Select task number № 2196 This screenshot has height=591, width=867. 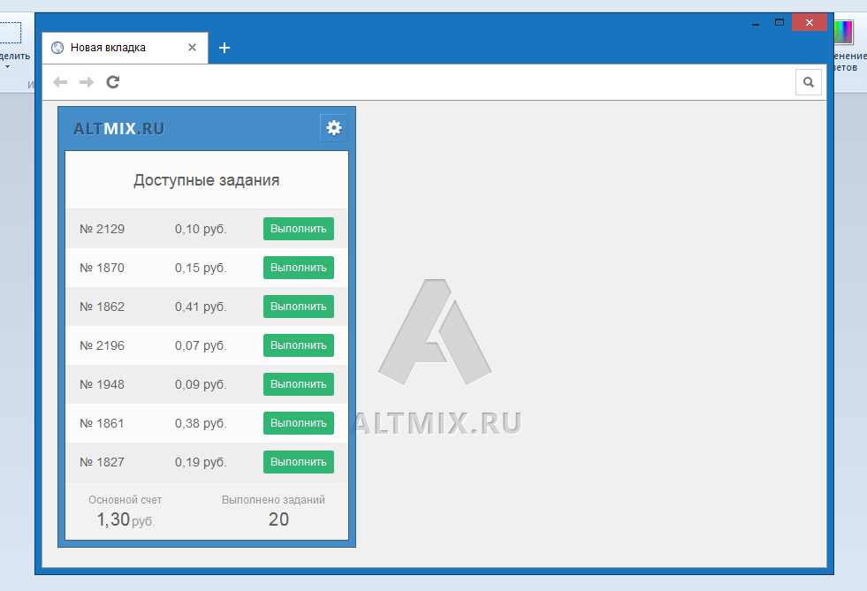tap(103, 345)
